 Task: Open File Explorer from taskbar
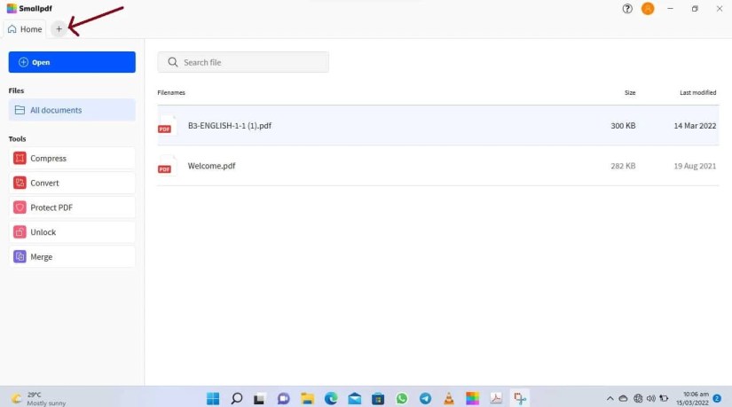pyautogui.click(x=307, y=398)
